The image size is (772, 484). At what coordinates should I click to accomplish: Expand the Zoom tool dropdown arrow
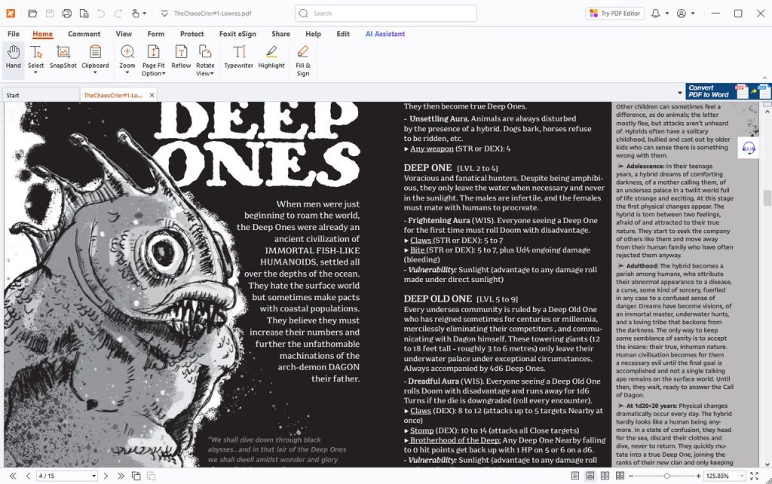pos(127,73)
